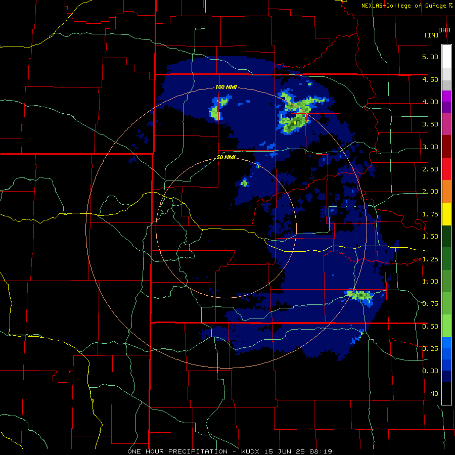This screenshot has height=455, width=455.
Task: Select the 1.50 legend value
Action: coord(430,237)
